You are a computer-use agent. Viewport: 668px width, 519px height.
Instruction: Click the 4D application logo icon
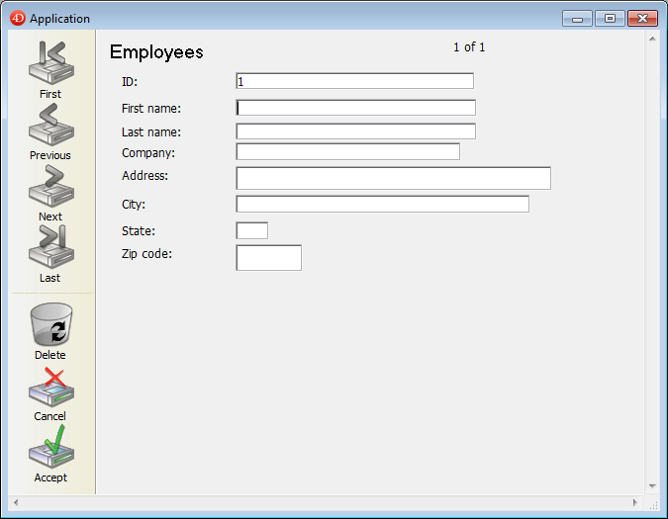pyautogui.click(x=18, y=19)
